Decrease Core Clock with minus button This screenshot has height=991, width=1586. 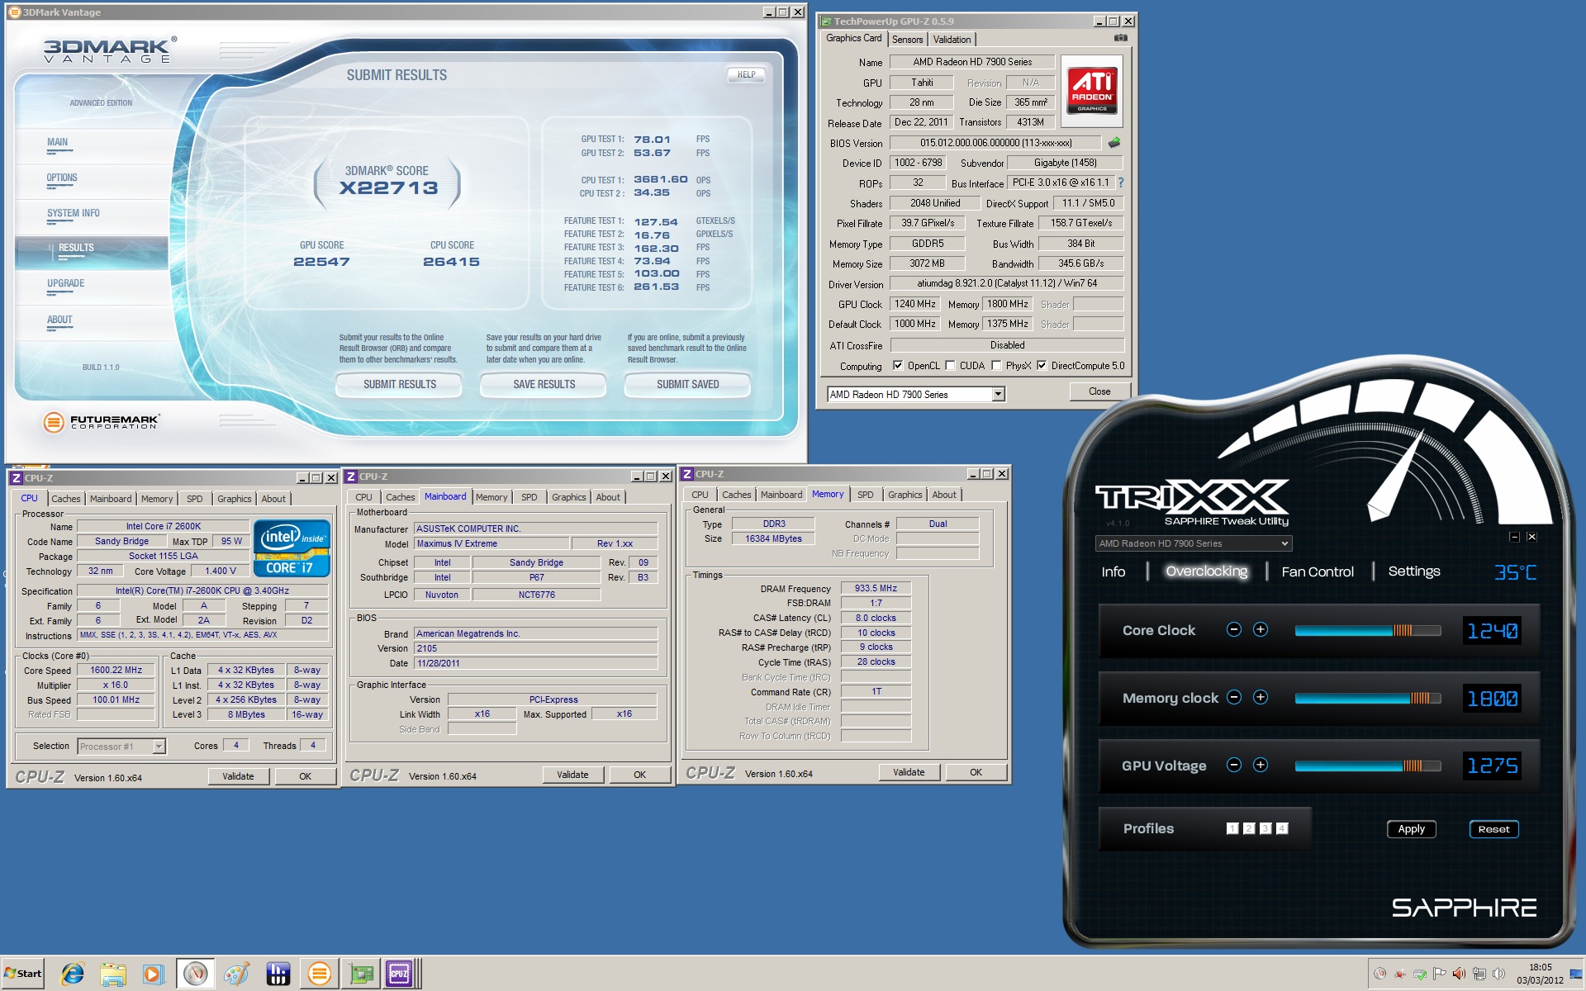pos(1234,630)
